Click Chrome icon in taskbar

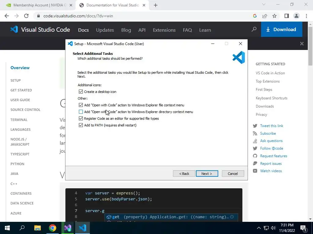point(53,228)
